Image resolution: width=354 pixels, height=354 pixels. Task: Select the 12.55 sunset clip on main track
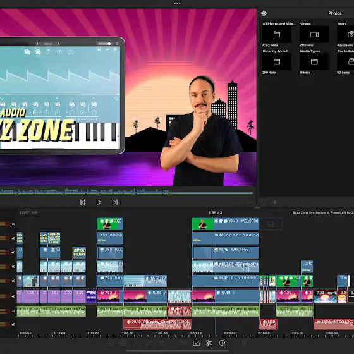(145, 296)
